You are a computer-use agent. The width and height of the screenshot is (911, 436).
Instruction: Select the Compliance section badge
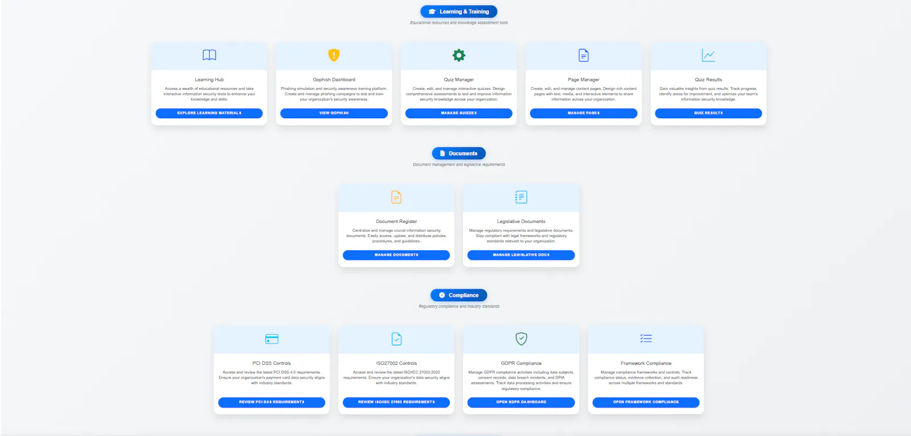coord(459,295)
